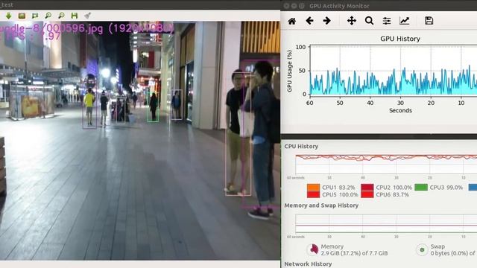
Task: Save the GPU figure with floppy icon
Action: tap(429, 21)
